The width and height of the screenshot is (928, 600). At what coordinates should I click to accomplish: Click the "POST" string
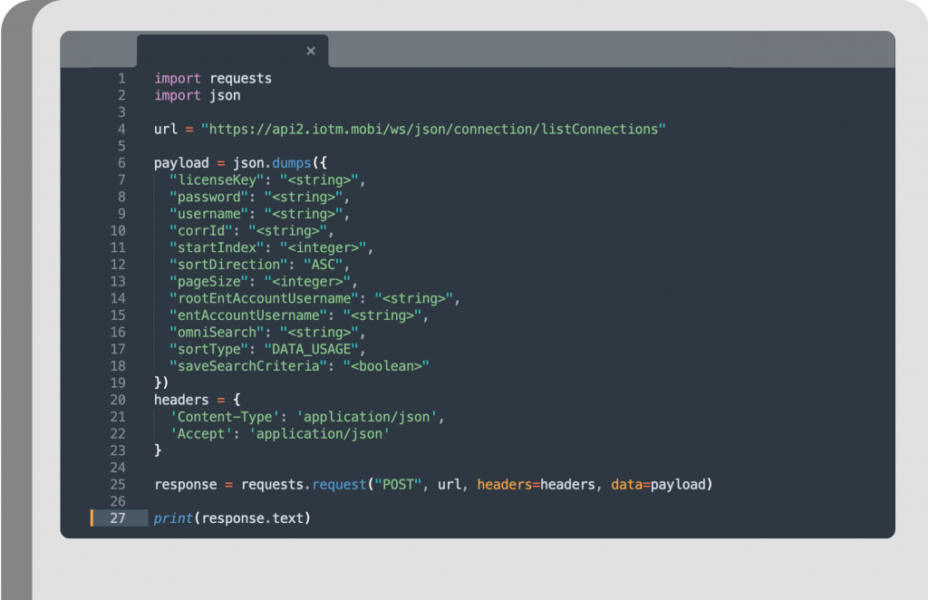398,485
